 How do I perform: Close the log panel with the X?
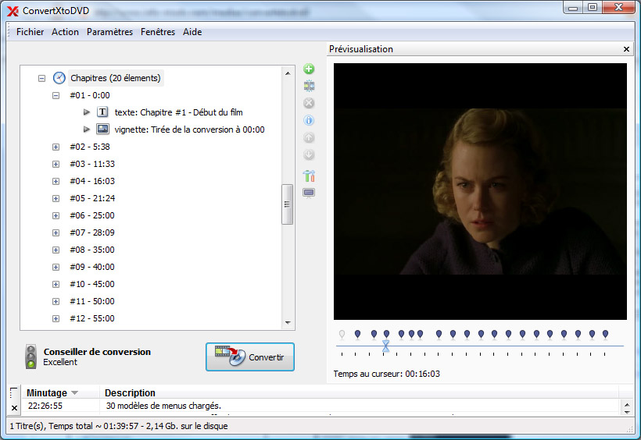[14, 408]
